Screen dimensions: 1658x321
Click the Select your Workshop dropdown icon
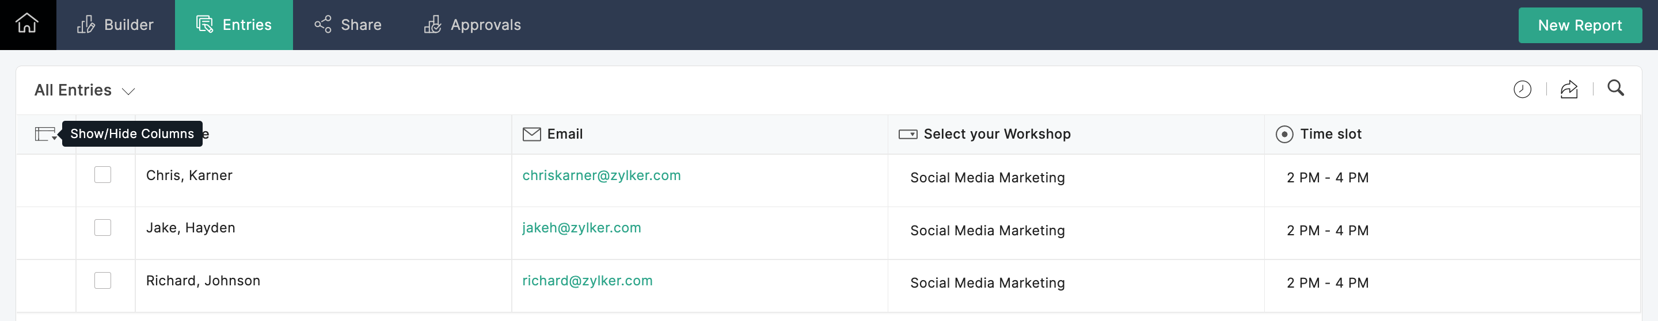click(907, 134)
